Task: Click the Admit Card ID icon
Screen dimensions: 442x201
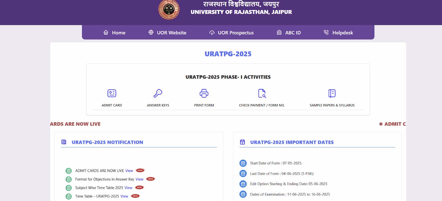Action: 112,93
